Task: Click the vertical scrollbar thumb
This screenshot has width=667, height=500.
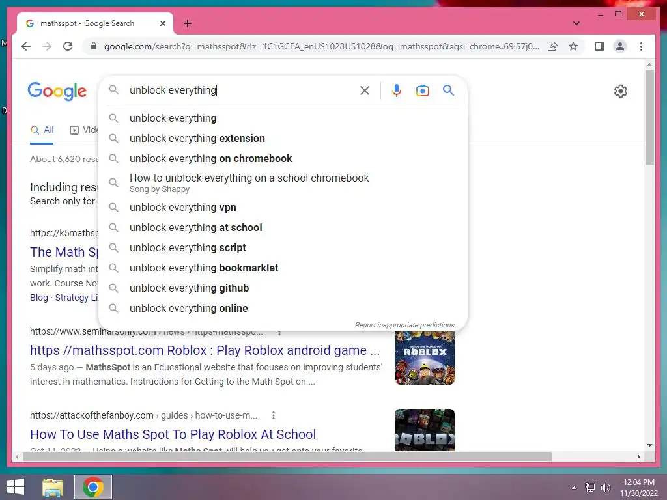Action: click(x=649, y=117)
